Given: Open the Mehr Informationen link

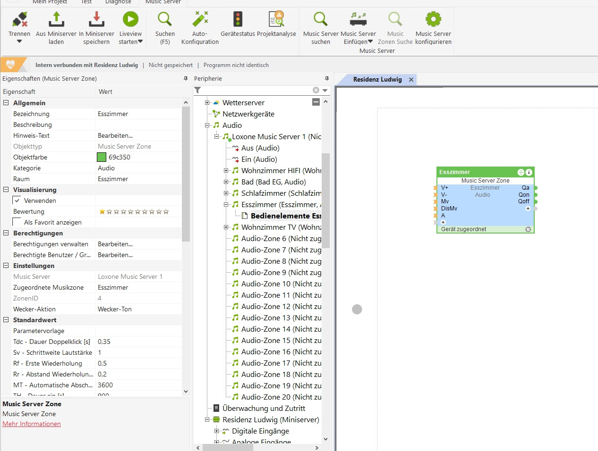Looking at the screenshot, I should (32, 424).
